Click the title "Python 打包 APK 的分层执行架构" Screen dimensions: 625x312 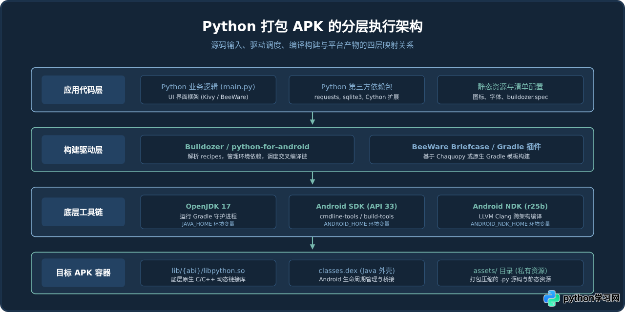click(312, 26)
